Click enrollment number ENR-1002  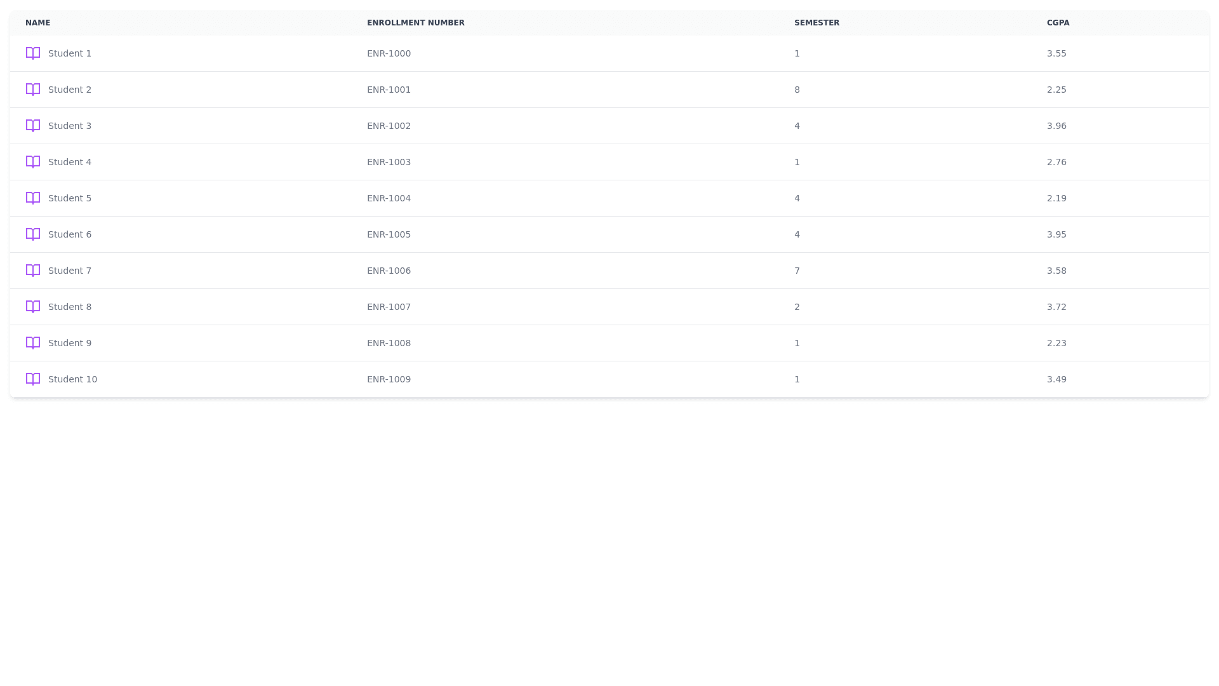pyautogui.click(x=389, y=126)
